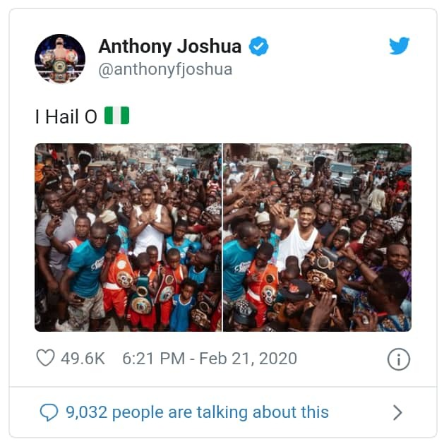Click the 49.6K like count
444x444 pixels.
coord(83,359)
